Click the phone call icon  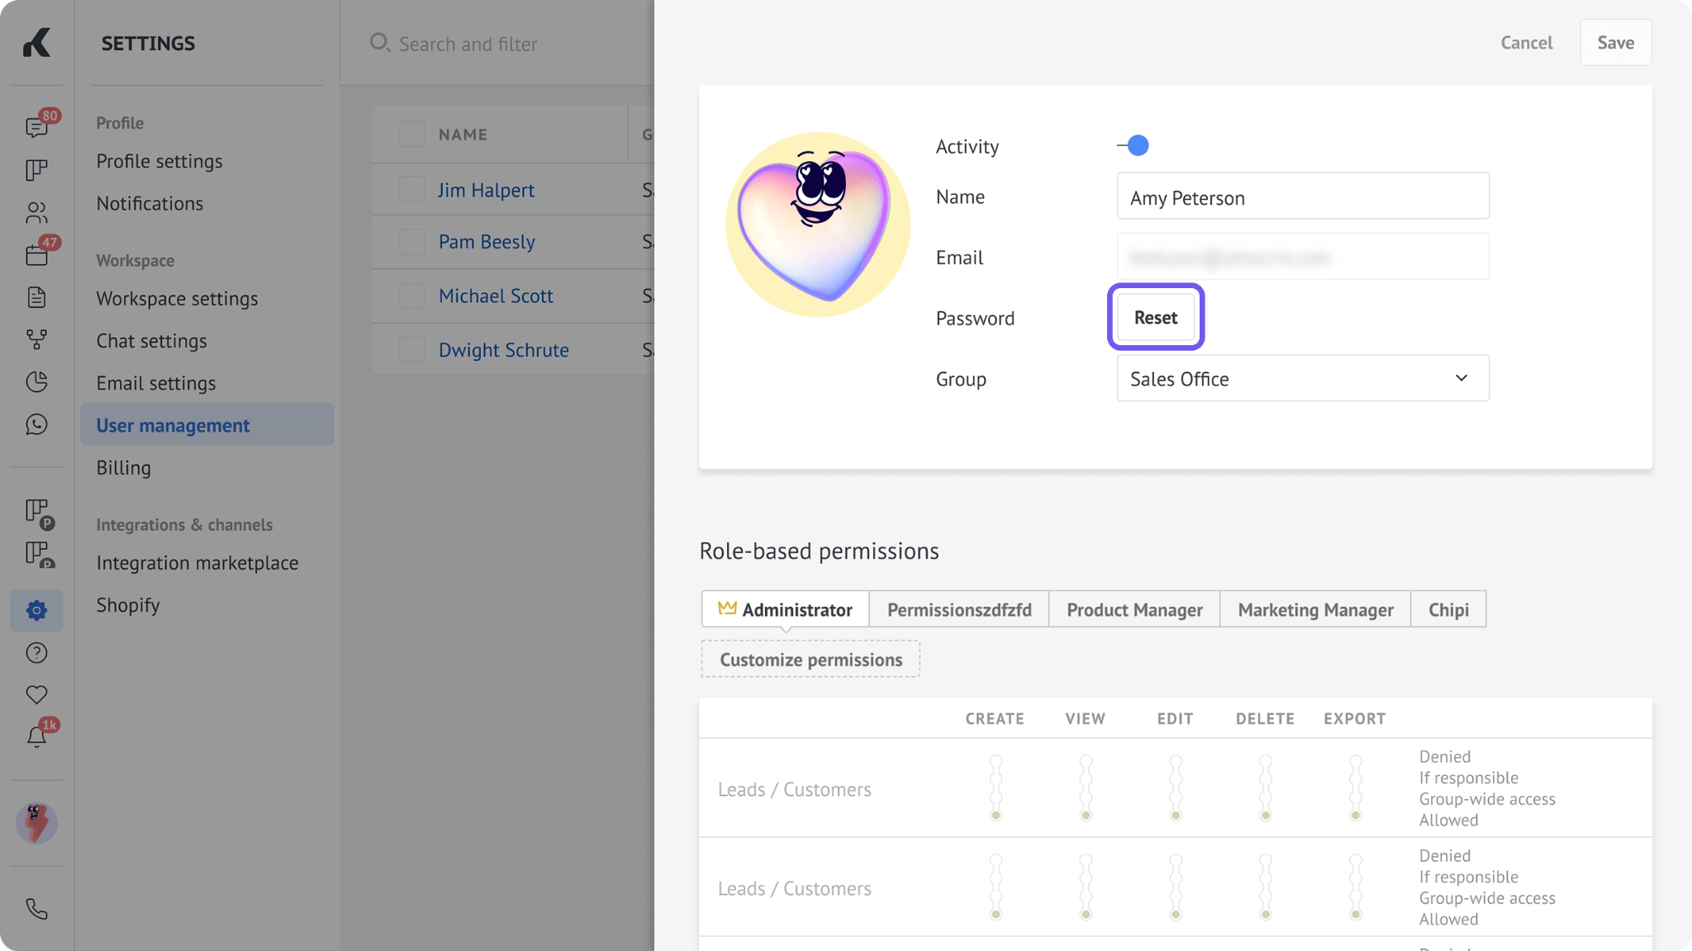point(37,909)
